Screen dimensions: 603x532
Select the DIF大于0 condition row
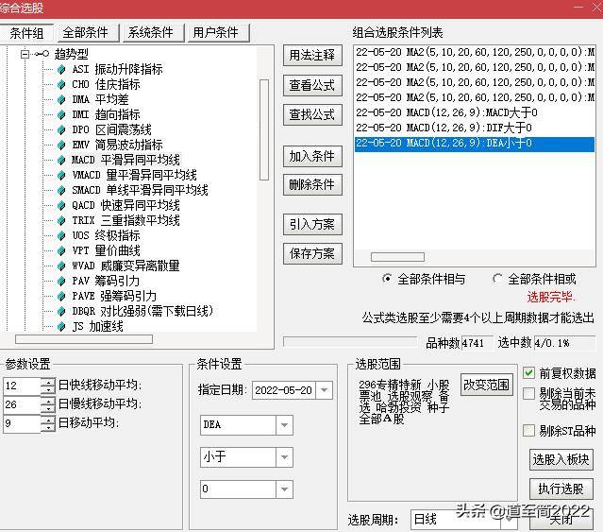475,128
